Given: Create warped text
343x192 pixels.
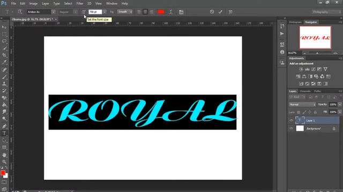Looking at the screenshot, I should [170, 12].
